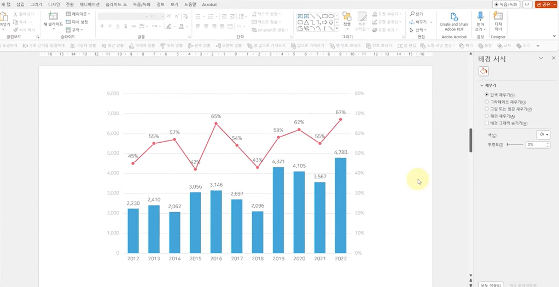This screenshot has height=287, width=559.
Task: Click the Arrange (정렬) icon
Action: (x=347, y=16)
